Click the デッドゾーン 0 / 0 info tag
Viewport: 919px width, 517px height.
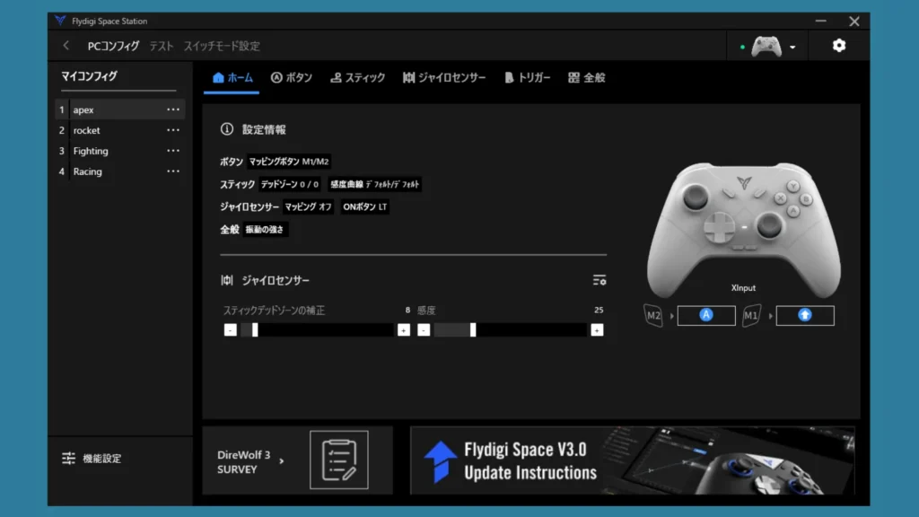coord(290,184)
